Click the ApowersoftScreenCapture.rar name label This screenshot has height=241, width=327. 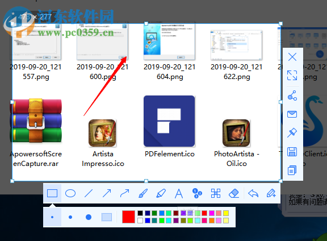coord(36,159)
